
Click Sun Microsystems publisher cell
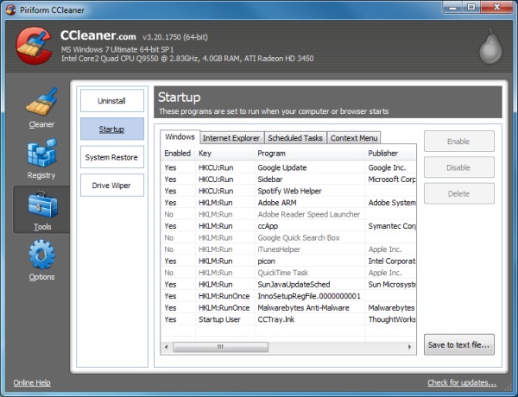click(x=392, y=285)
